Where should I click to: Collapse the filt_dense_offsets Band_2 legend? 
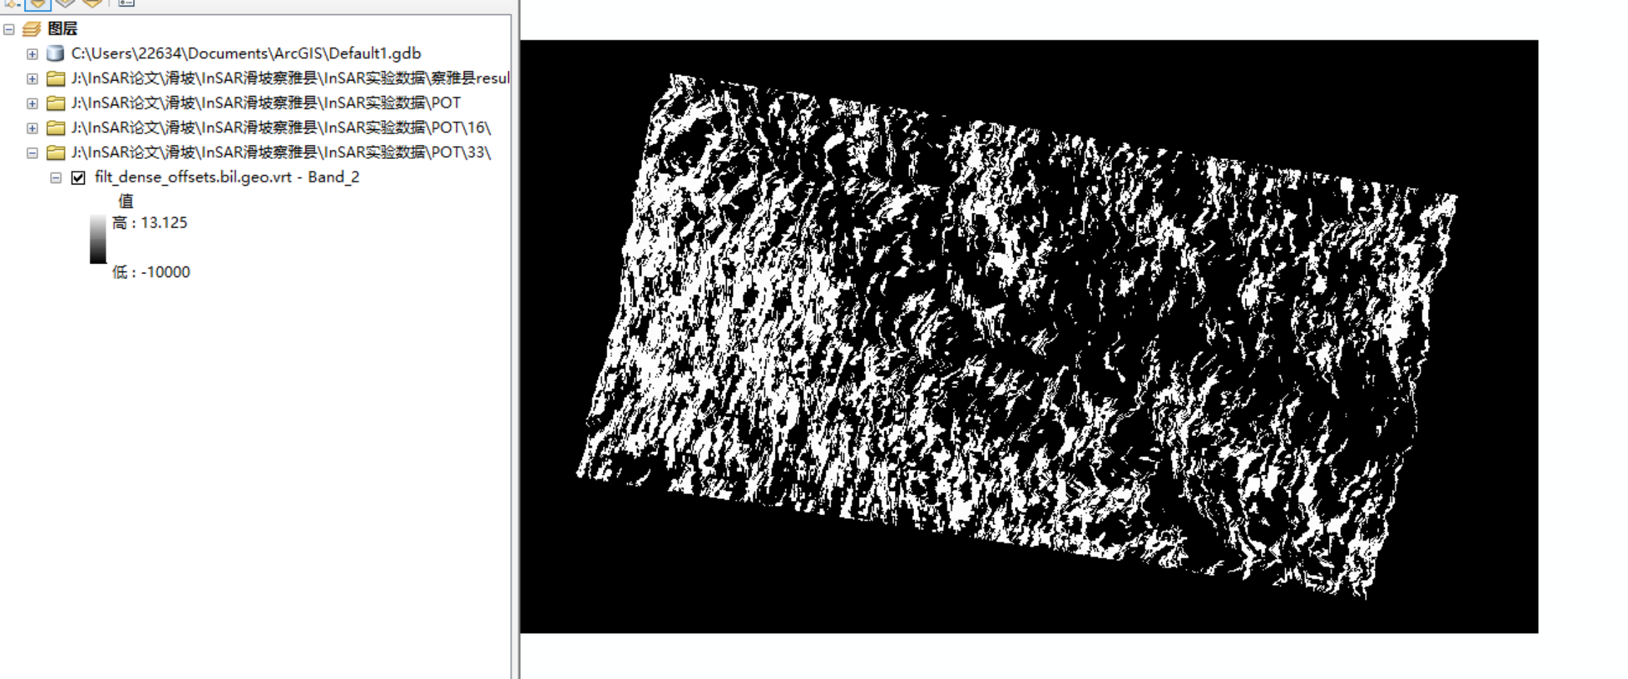(54, 177)
